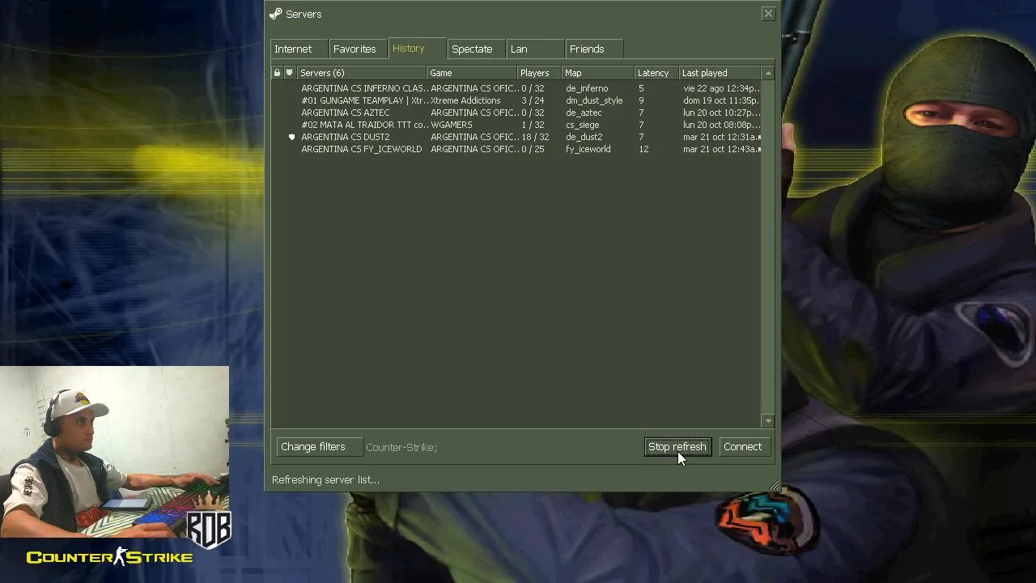This screenshot has width=1036, height=583.
Task: Click the Stop refresh button
Action: (677, 447)
